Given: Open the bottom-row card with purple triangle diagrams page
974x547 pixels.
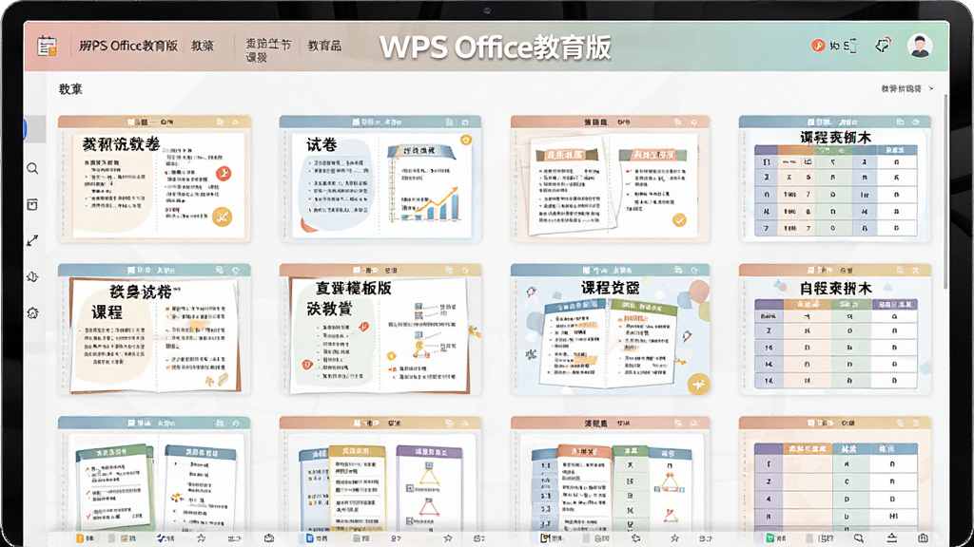Looking at the screenshot, I should click(380, 475).
